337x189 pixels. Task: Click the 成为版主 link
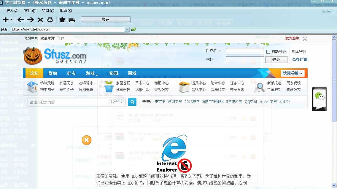pos(292,38)
